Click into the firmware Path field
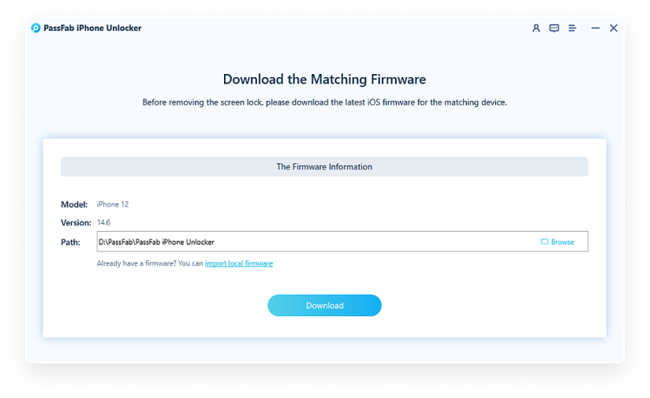The height and width of the screenshot is (398, 650). [x=342, y=241]
